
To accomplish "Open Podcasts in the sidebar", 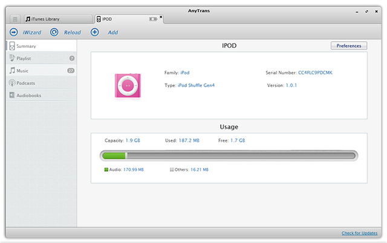I will pos(41,83).
